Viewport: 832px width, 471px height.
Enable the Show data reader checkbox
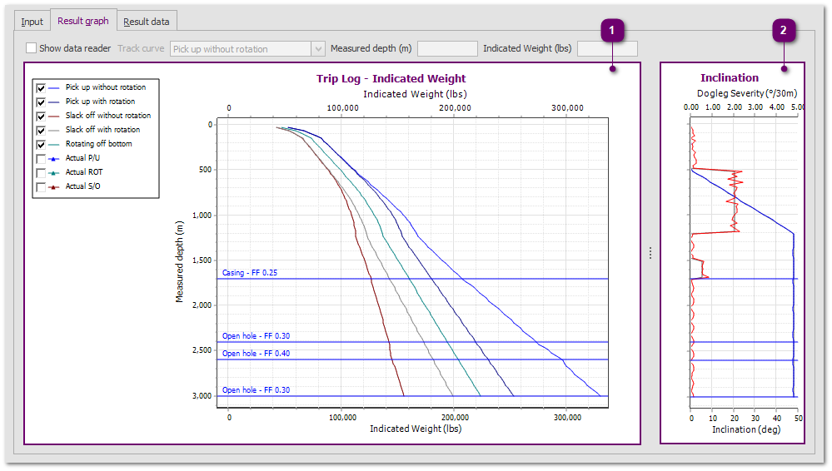[x=32, y=48]
